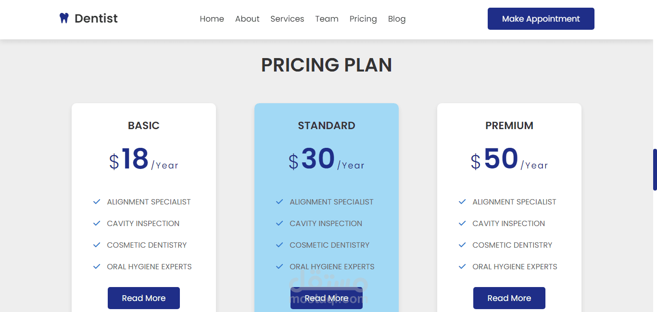Click the Make Appointment button

pos(541,19)
